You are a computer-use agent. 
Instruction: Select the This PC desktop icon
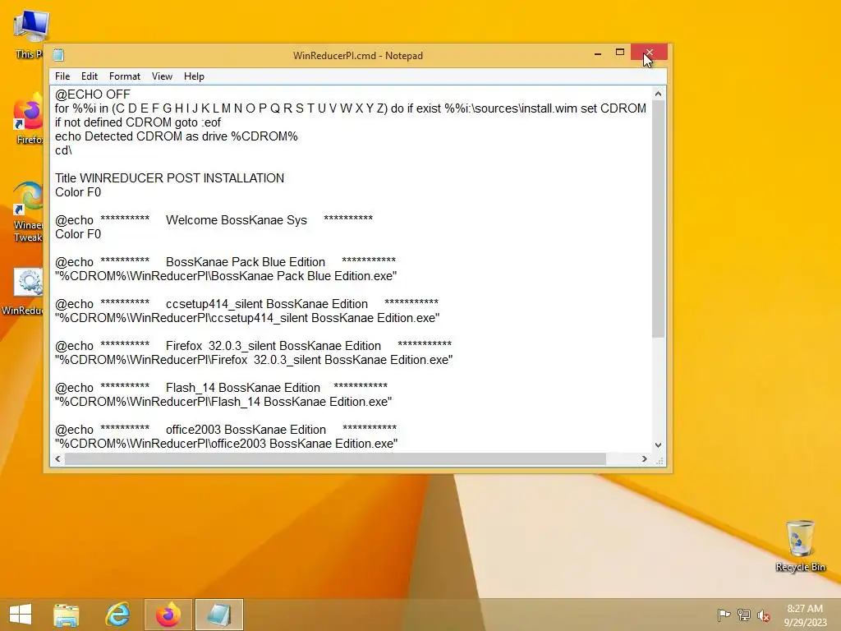pos(28,34)
